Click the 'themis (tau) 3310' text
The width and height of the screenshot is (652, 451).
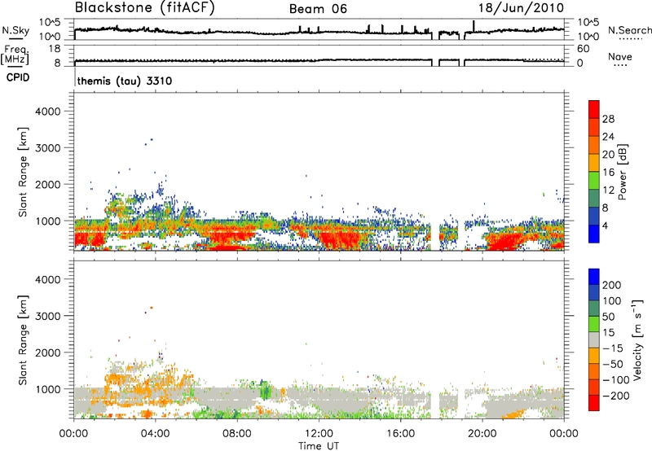pos(125,81)
